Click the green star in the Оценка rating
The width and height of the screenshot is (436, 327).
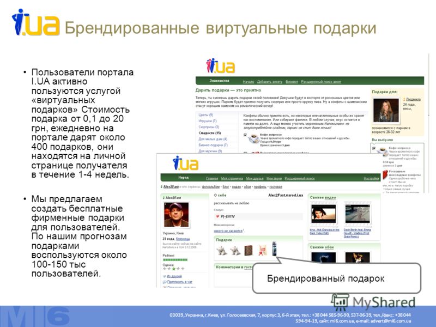click(174, 269)
